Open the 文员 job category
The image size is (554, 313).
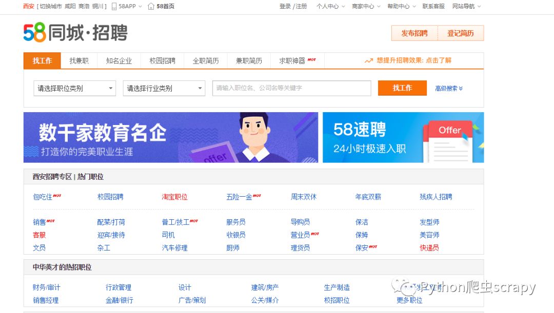point(39,248)
